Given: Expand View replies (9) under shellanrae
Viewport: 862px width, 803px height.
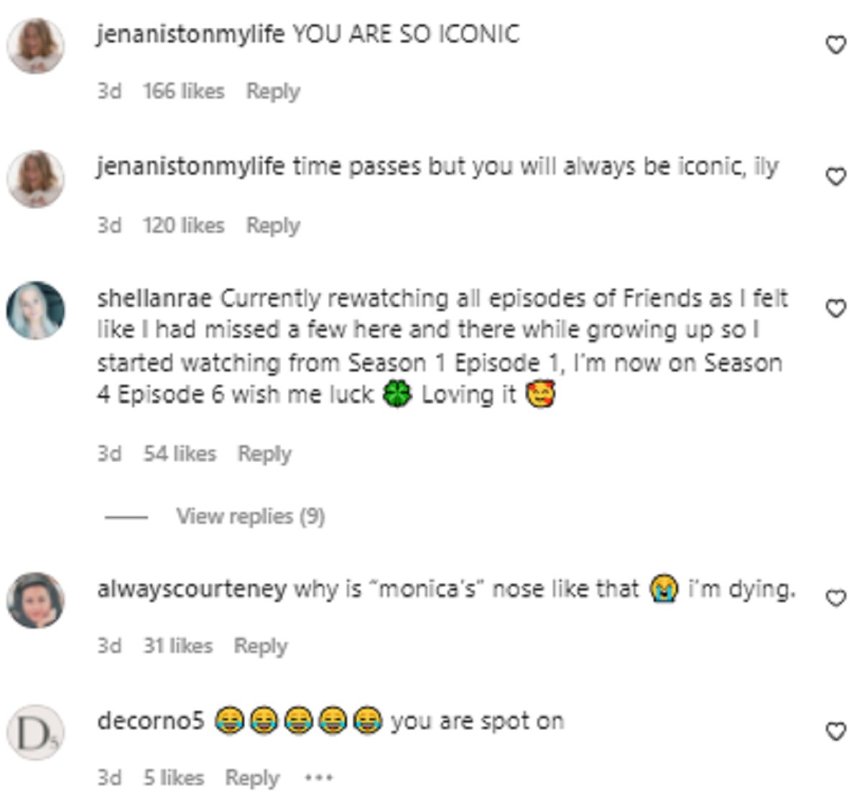Looking at the screenshot, I should click(250, 516).
